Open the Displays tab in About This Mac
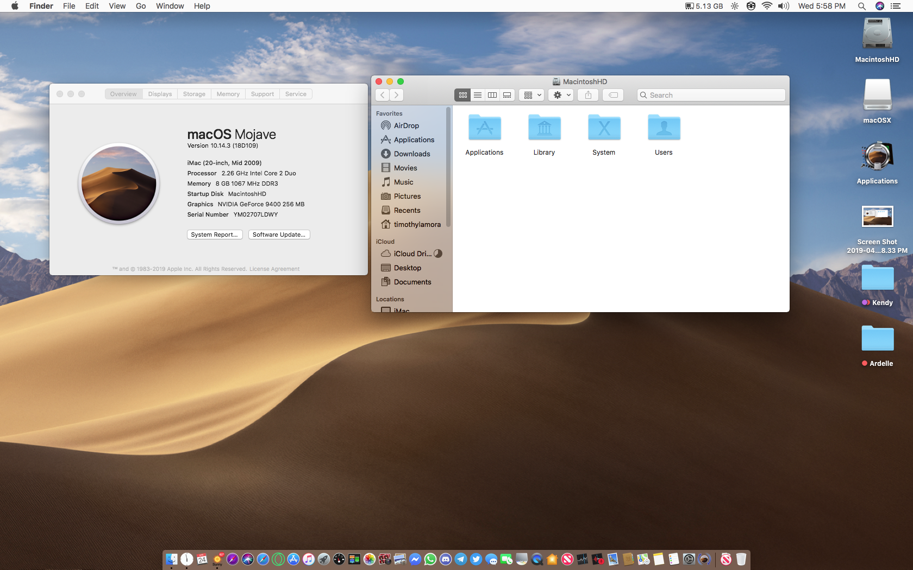Viewport: 913px width, 570px height. click(x=160, y=94)
